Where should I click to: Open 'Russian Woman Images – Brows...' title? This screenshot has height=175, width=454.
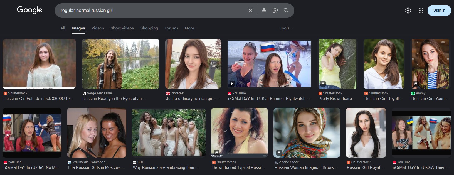click(306, 167)
